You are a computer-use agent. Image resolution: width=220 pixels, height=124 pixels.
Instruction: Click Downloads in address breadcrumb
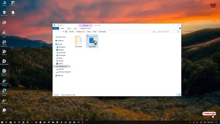(x=102, y=32)
